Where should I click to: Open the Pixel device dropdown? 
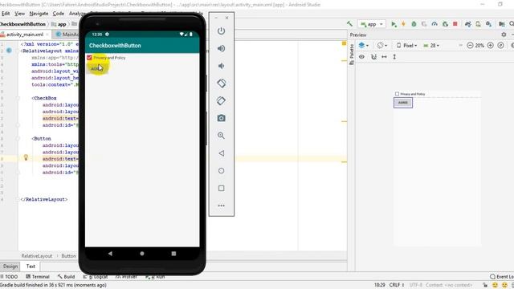pos(406,46)
